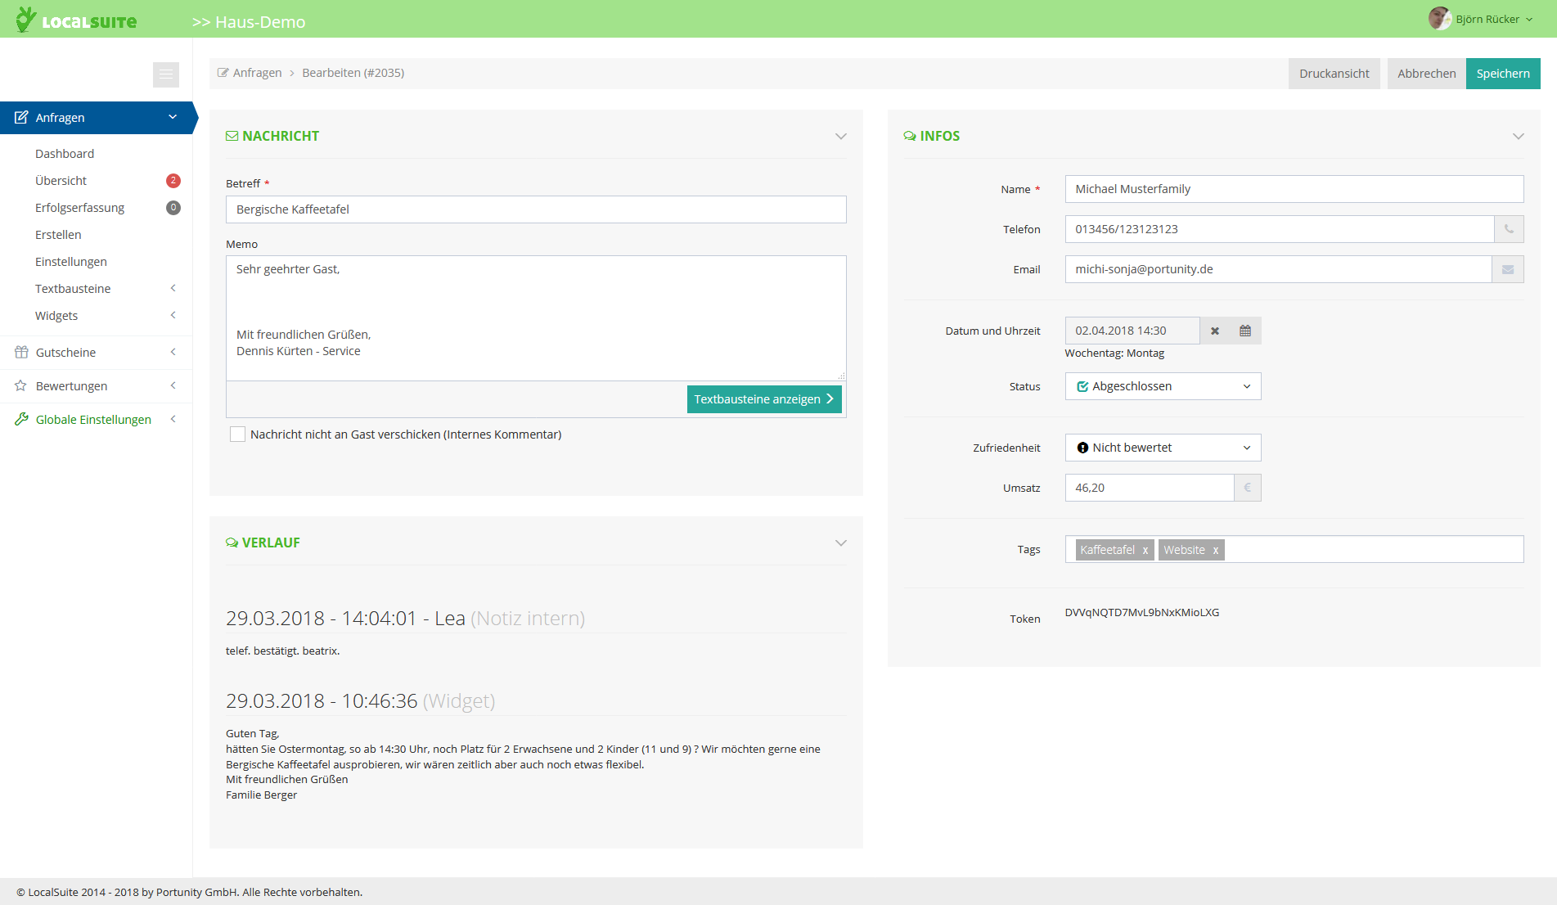Open the Status dropdown Abgeschlossen
Screen dimensions: 1557x905
1162,386
